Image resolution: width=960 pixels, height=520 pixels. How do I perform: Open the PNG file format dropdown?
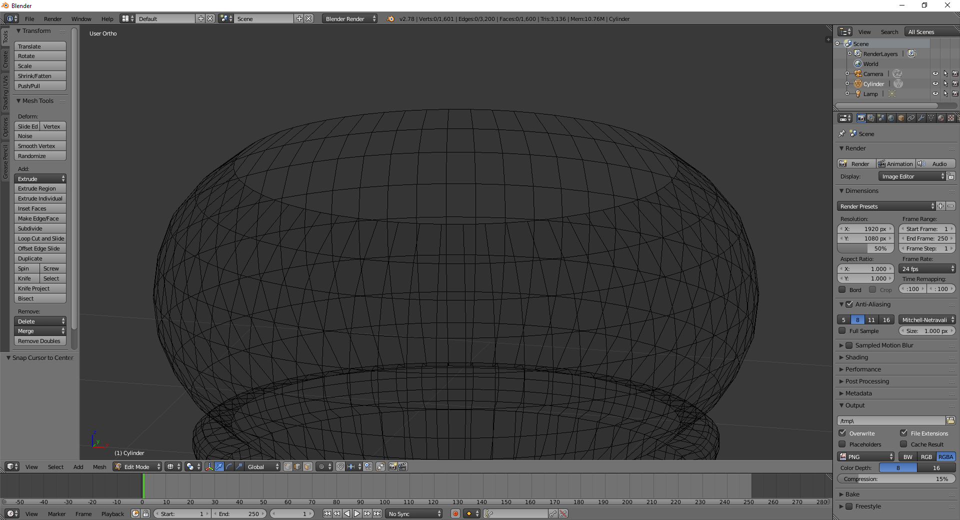(x=866, y=456)
